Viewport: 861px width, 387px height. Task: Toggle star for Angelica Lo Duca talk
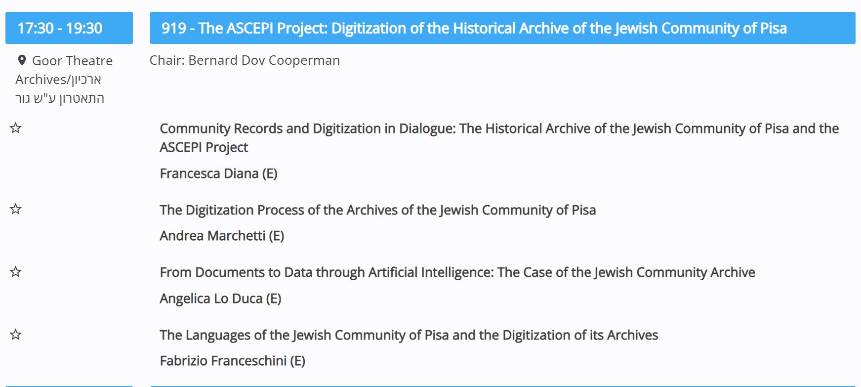[16, 272]
